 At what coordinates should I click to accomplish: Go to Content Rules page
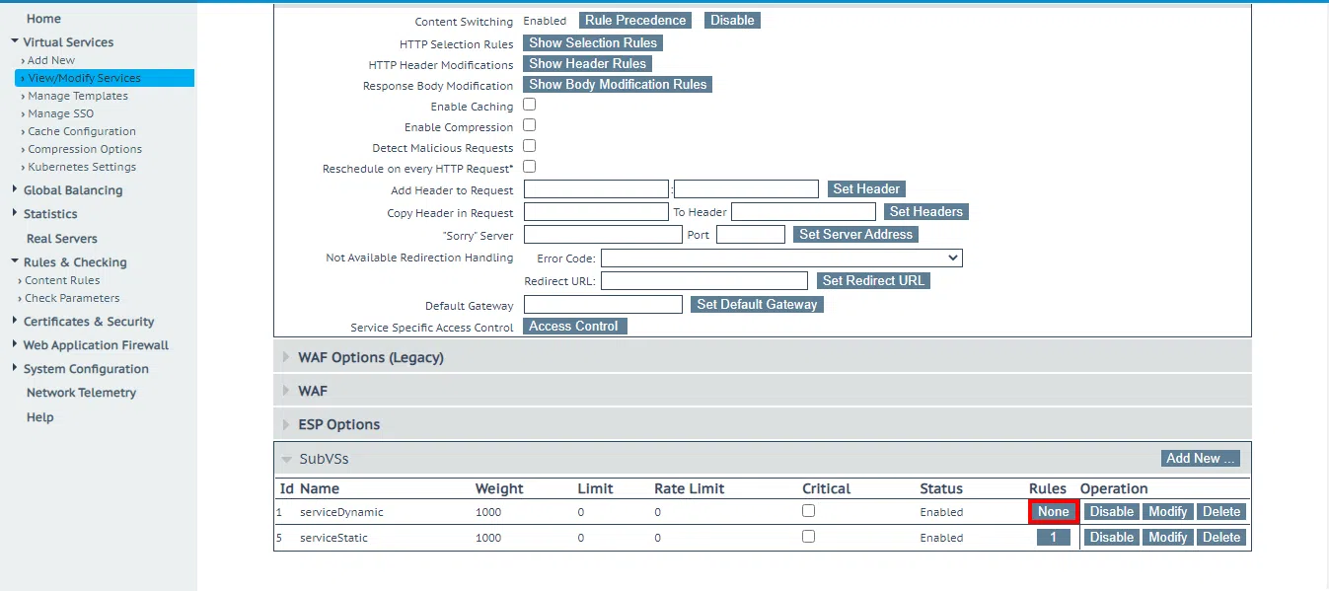62,280
